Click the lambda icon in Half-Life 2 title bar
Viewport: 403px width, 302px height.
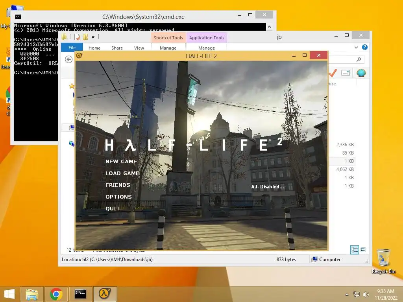[79, 55]
